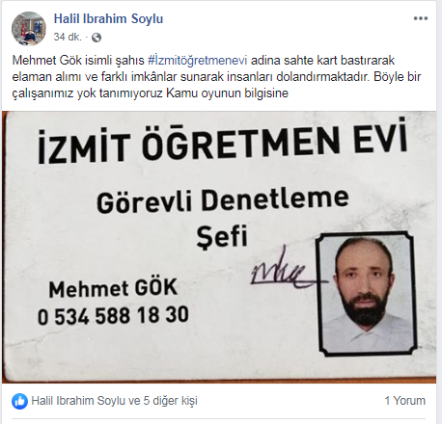Viewport: 442px width, 424px height.
Task: Click the "Mehmet GÖK" name printed on card
Action: (x=113, y=288)
